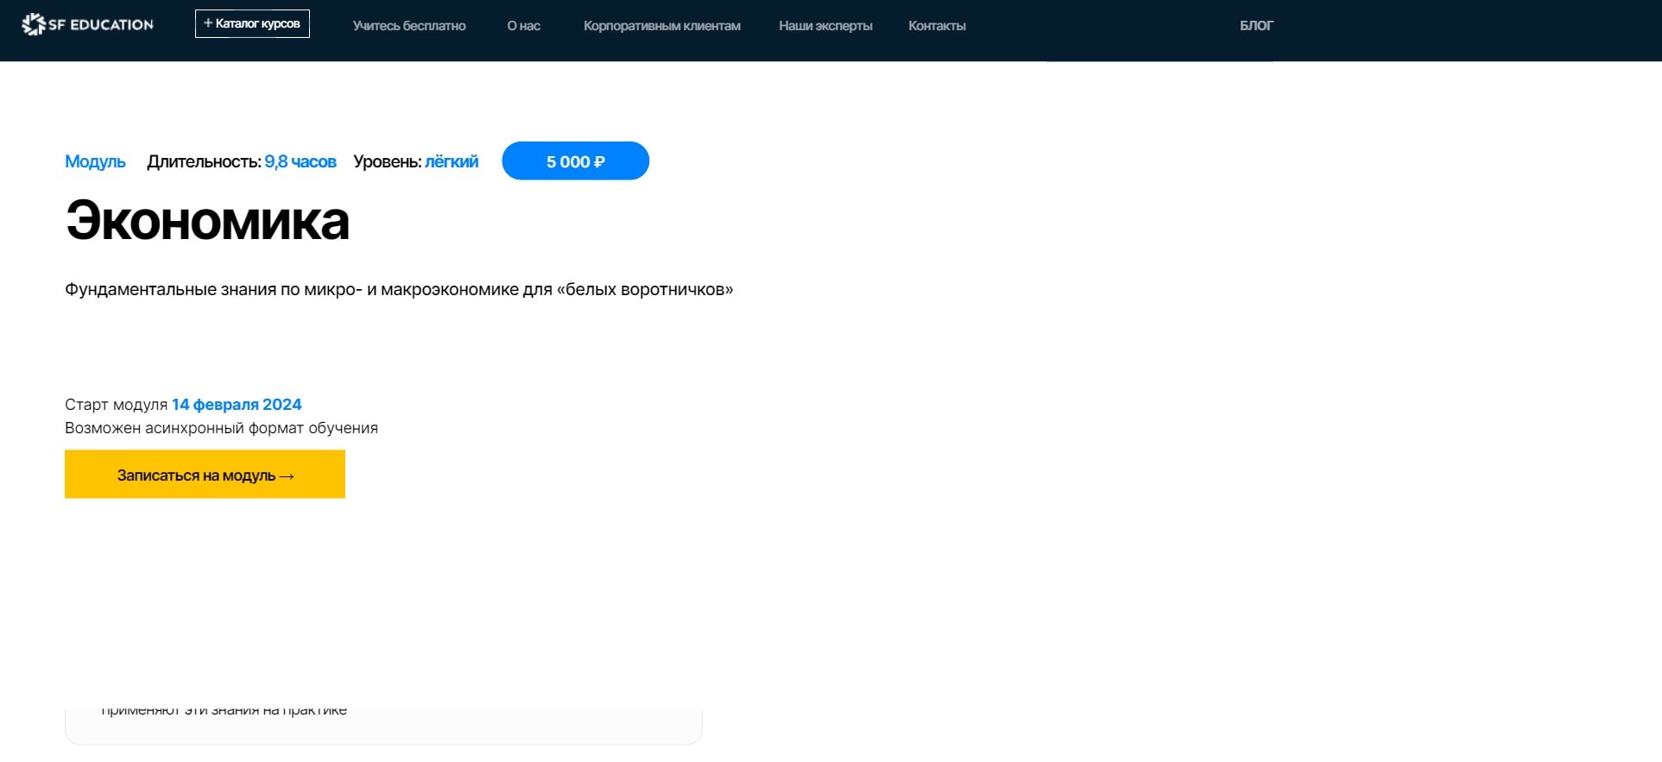This screenshot has height=762, width=1662.
Task: Click the blue Модуль link
Action: [x=95, y=161]
